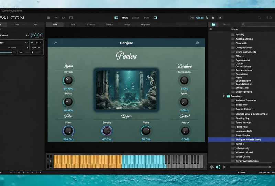Open the Drum Instruments folder
275x186 pixels.
[x=246, y=52]
